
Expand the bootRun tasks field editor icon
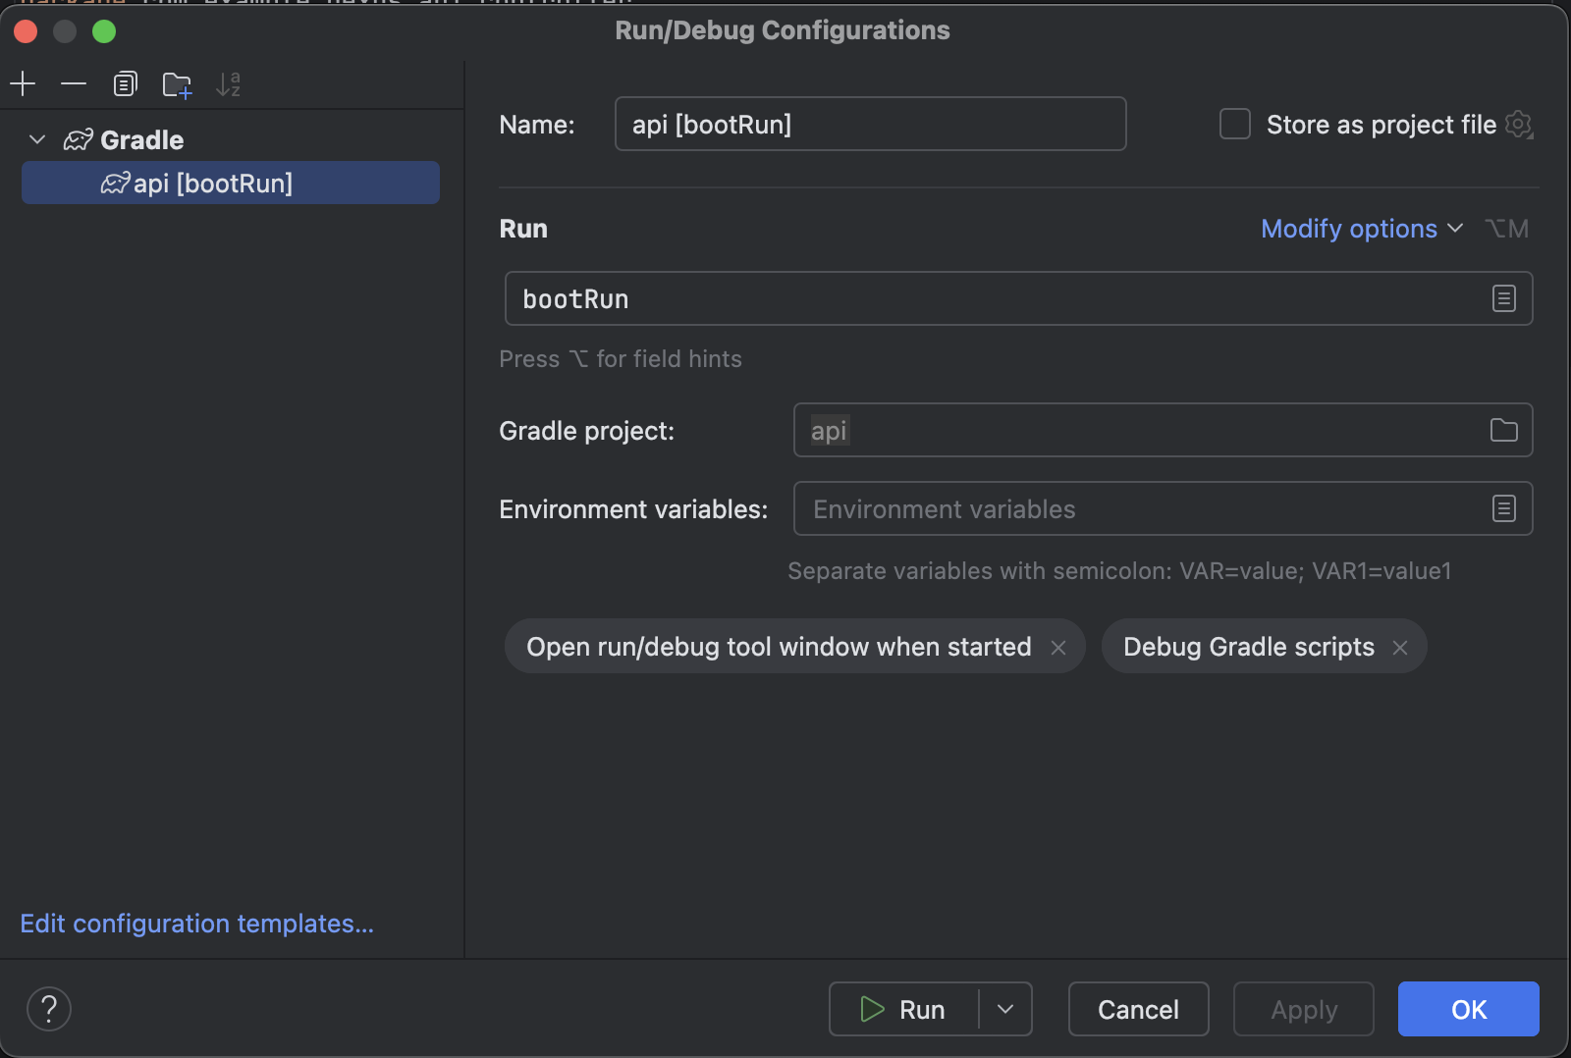[1504, 298]
